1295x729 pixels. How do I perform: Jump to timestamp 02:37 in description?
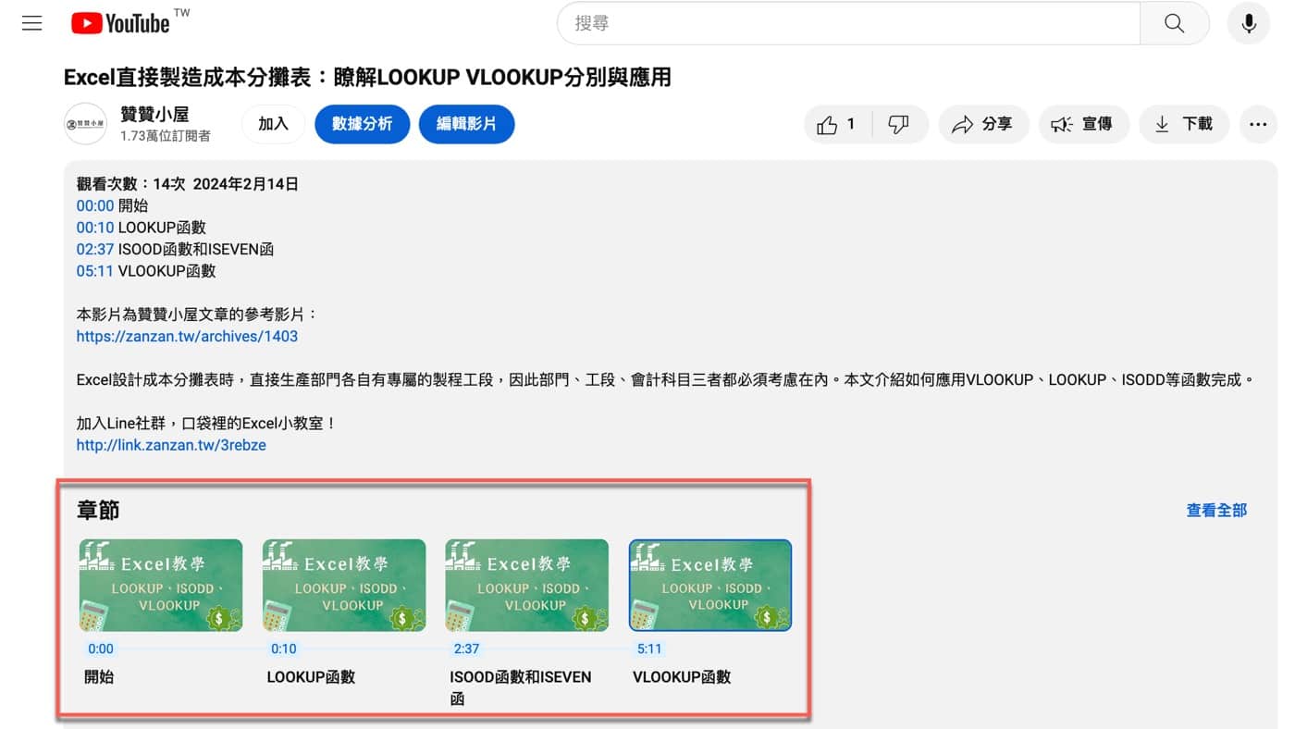coord(95,249)
